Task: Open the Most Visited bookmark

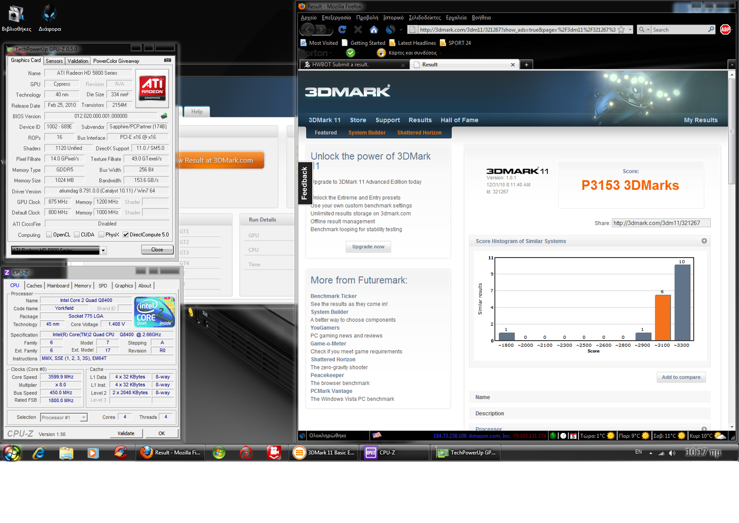Action: coord(319,43)
